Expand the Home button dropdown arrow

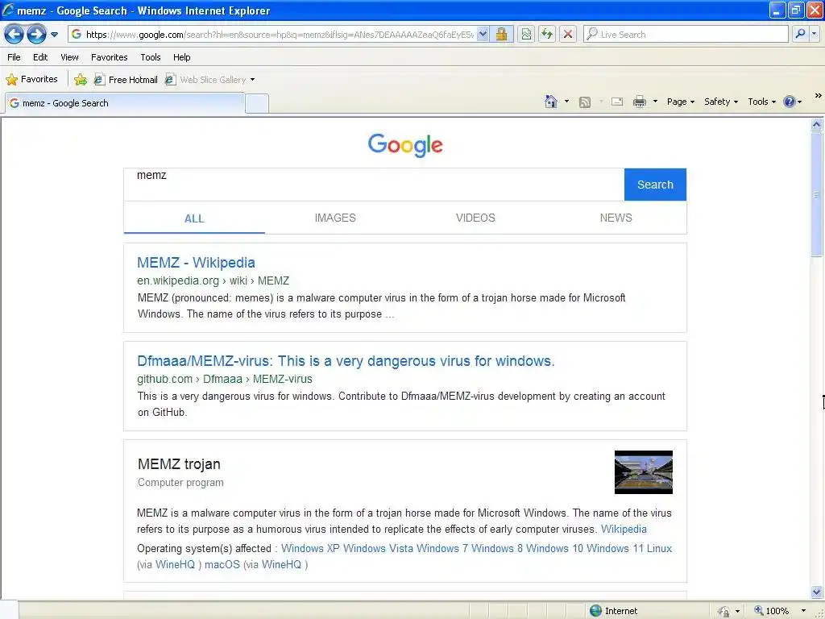tap(566, 102)
